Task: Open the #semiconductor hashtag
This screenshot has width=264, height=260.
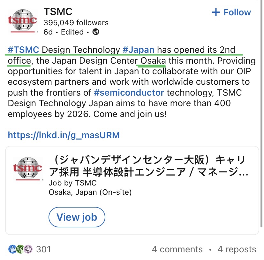Action: pyautogui.click(x=129, y=93)
